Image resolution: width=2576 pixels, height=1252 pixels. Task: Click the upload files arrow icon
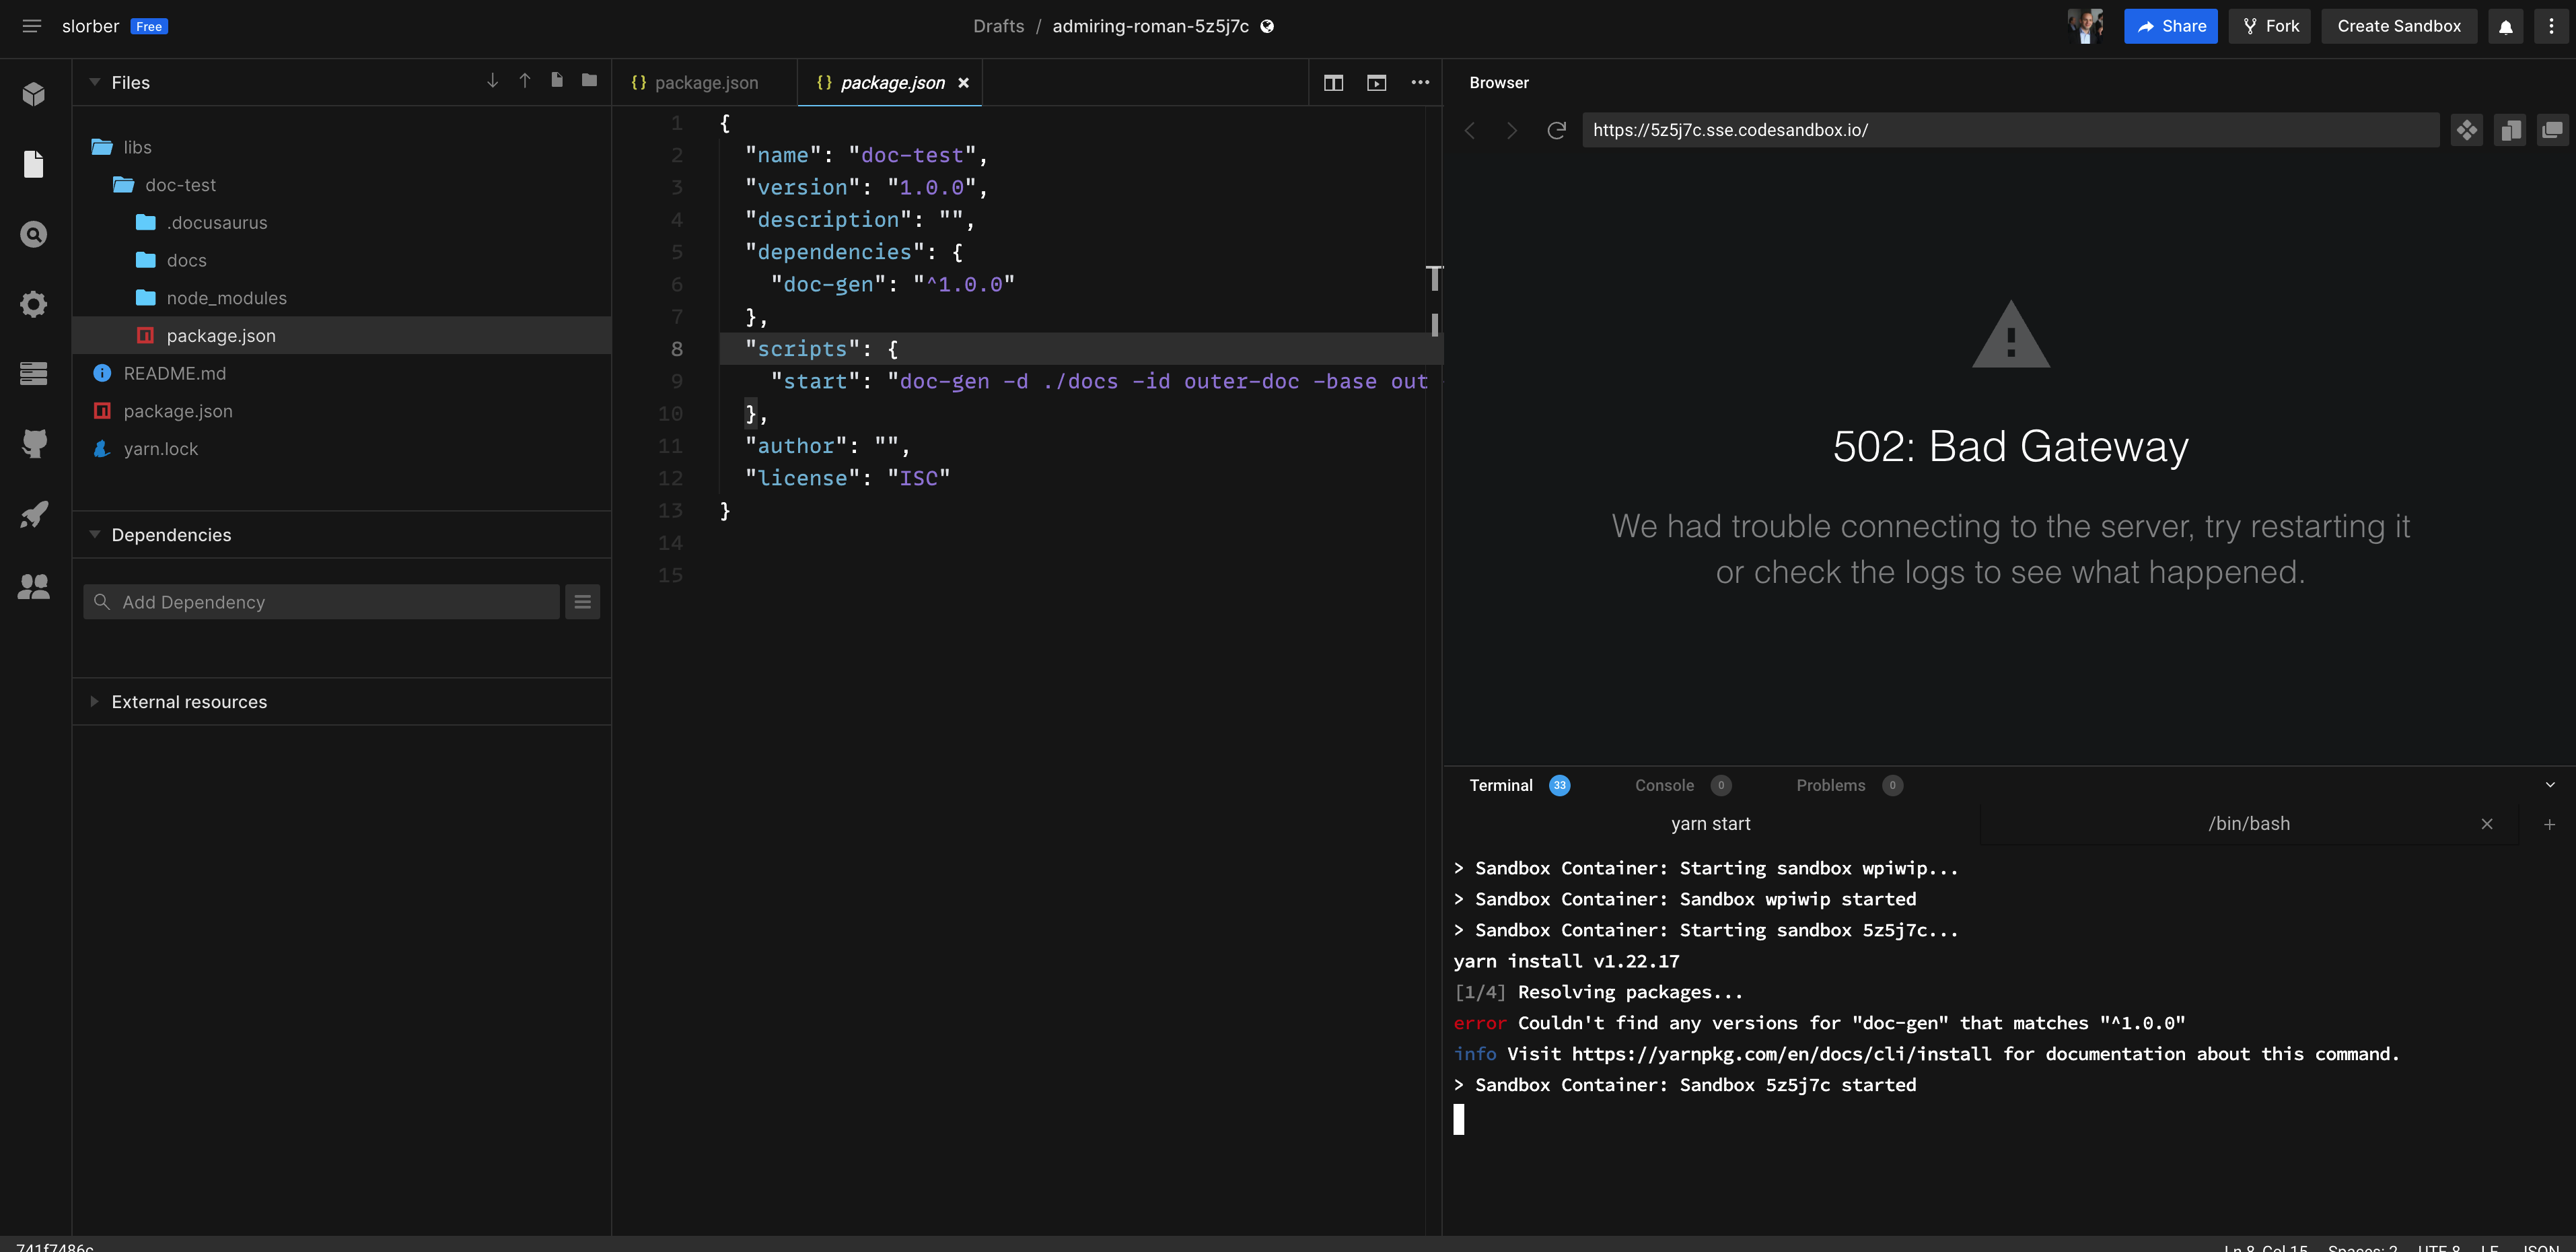pos(525,81)
